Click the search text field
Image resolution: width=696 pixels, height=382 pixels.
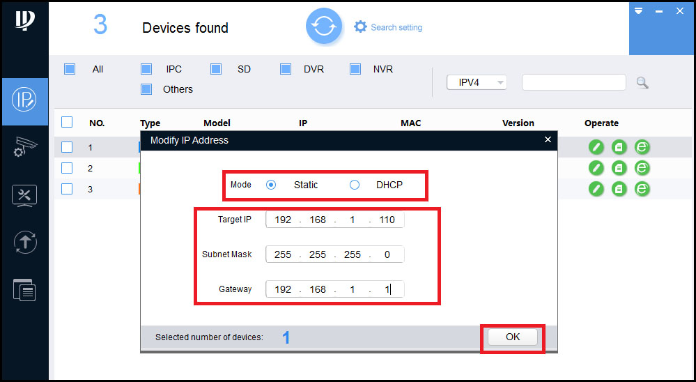coord(574,83)
